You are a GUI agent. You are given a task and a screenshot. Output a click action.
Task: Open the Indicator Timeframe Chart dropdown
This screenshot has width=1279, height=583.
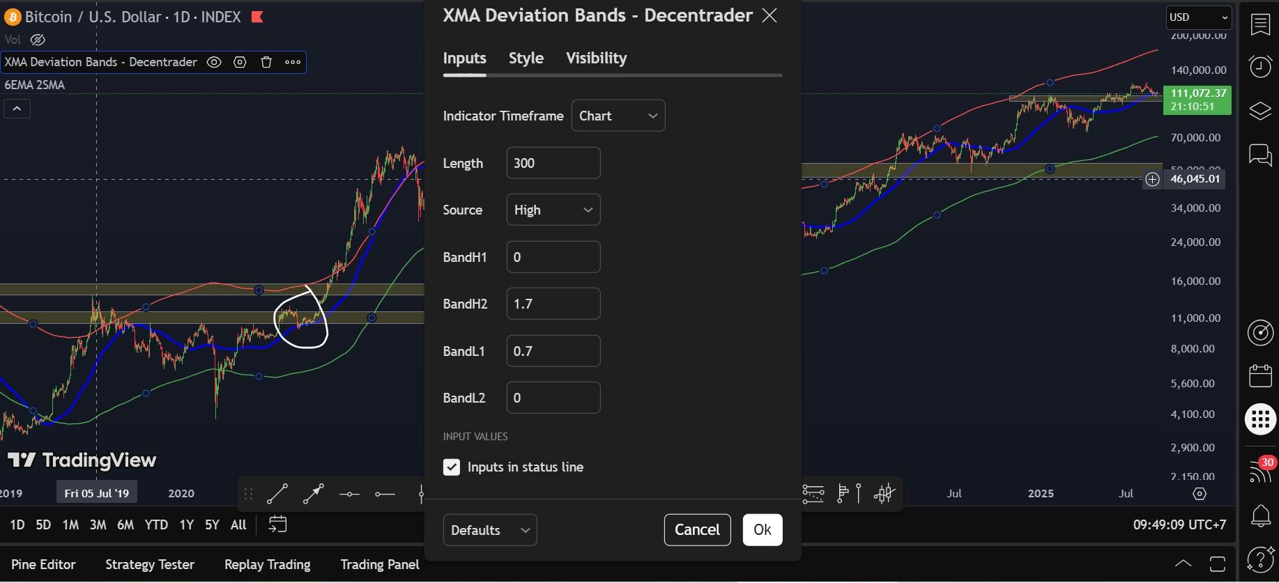coord(618,116)
